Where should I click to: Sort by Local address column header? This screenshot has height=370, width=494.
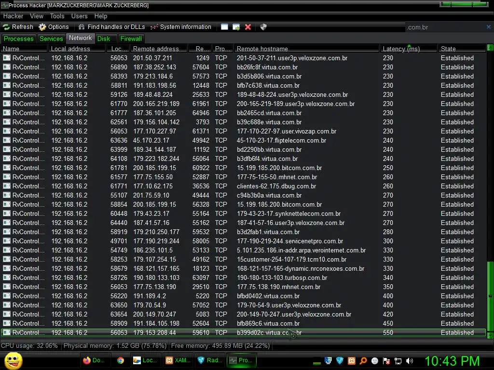(77, 49)
